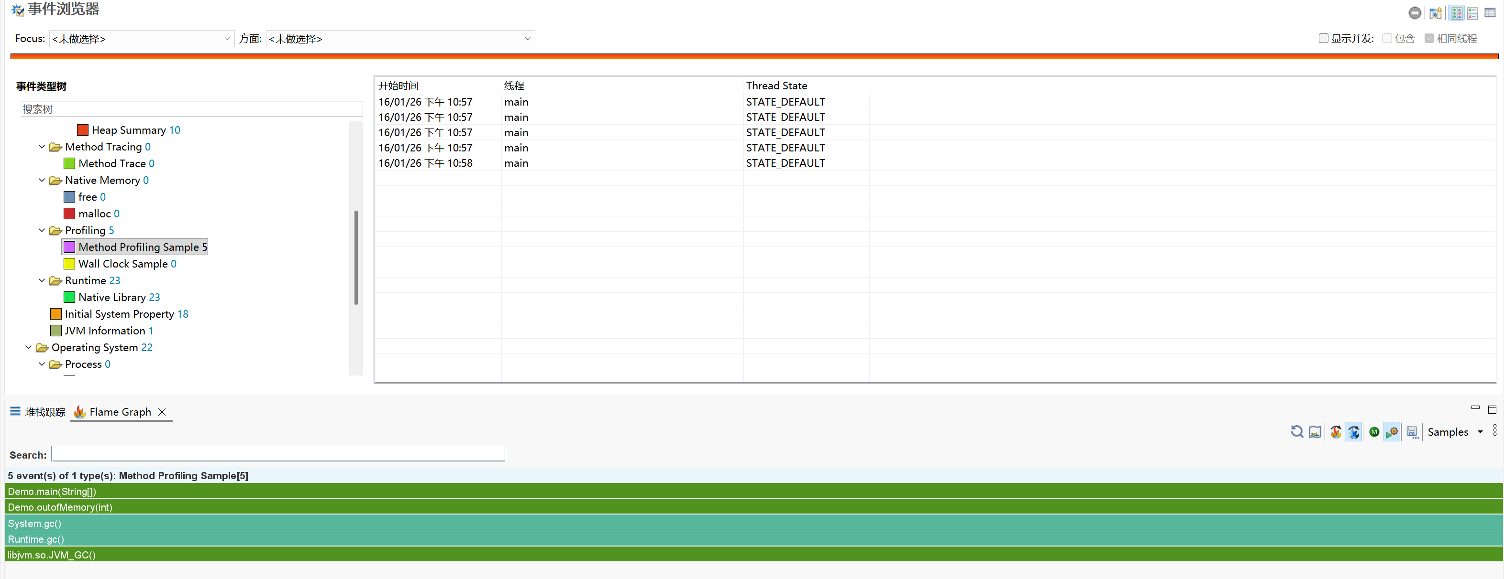
Task: Open the Focus dropdown
Action: click(142, 39)
